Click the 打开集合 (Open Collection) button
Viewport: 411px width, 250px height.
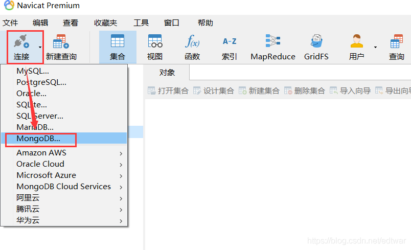(168, 90)
